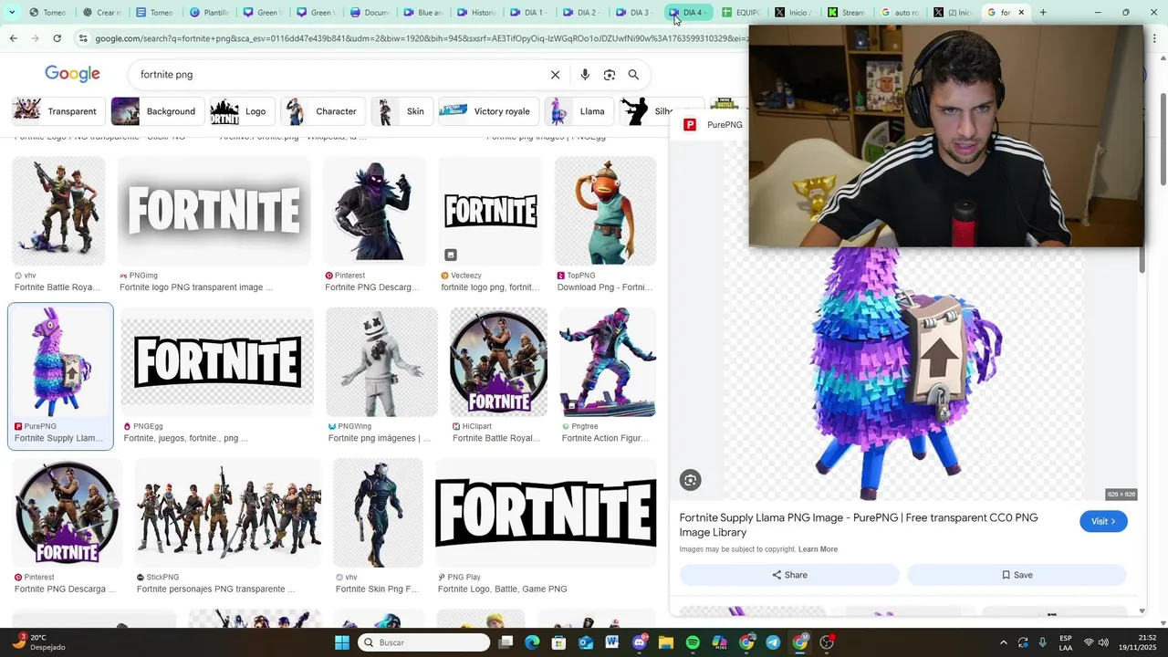Share the llama image
Viewport: 1168px width, 657px height.
coord(789,575)
